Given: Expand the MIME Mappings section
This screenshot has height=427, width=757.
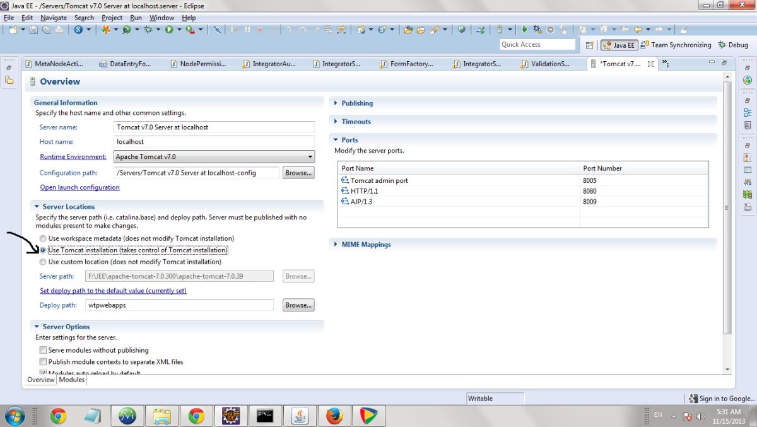Looking at the screenshot, I should [x=336, y=245].
